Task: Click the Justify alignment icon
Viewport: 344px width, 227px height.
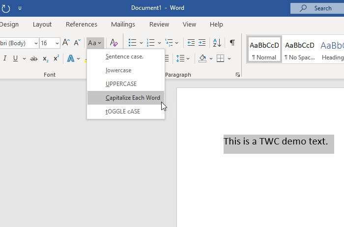Action: click(x=167, y=58)
